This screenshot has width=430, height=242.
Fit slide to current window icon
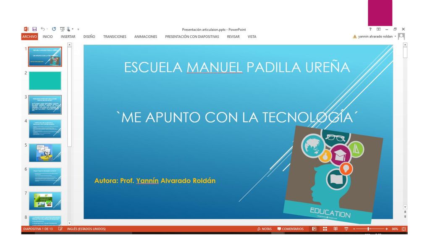tap(404, 229)
